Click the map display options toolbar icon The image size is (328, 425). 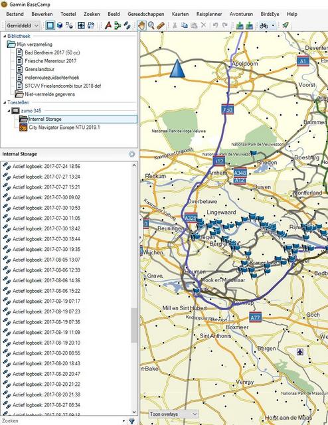click(x=69, y=25)
